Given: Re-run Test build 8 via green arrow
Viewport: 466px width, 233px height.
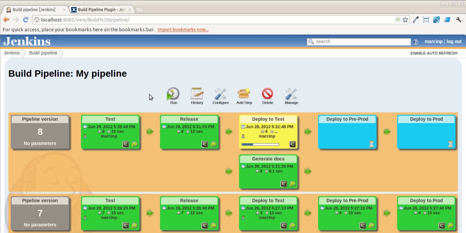Looking at the screenshot, I should pos(135,144).
